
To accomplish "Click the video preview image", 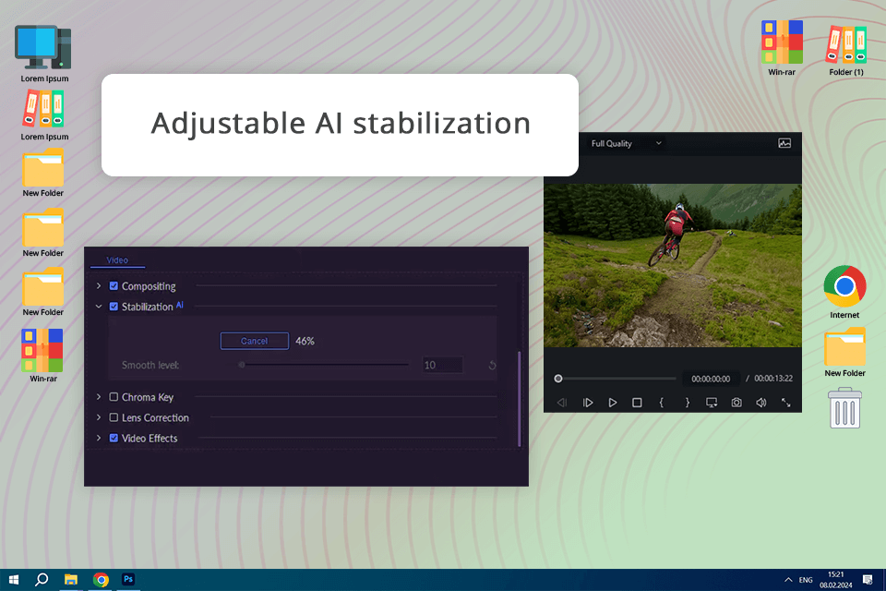I will tap(673, 265).
